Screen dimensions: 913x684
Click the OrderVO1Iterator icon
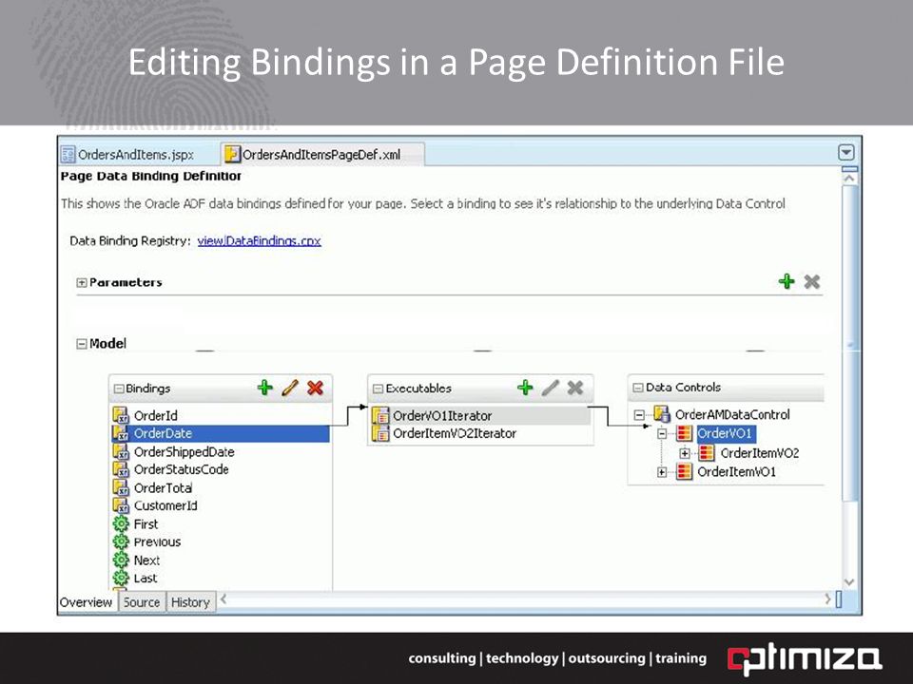(x=380, y=415)
